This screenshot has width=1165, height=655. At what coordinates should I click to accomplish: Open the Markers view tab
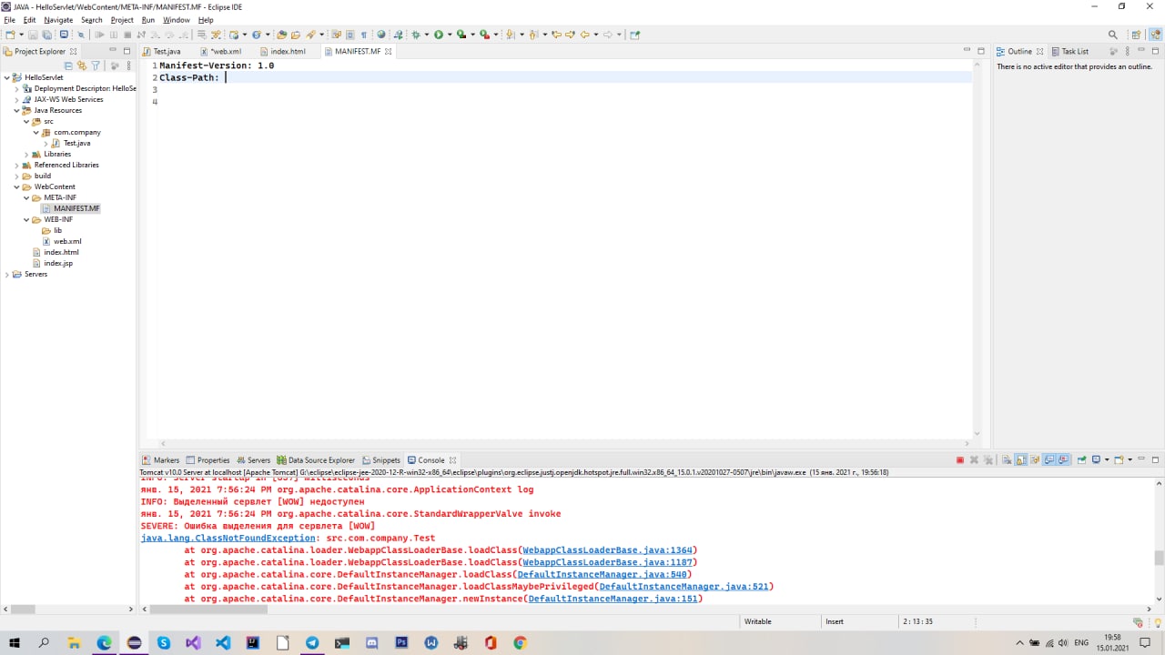[161, 460]
